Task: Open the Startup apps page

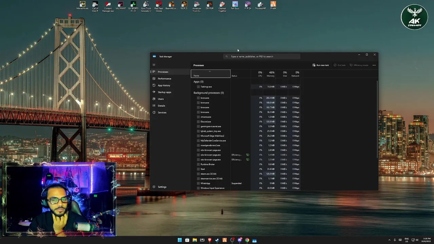Action: click(170, 92)
